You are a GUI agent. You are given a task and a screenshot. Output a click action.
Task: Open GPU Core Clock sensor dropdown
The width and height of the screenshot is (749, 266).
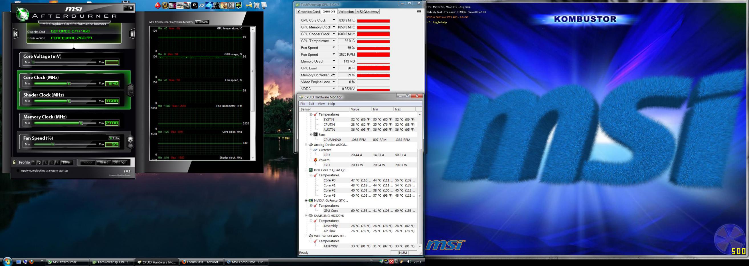334,20
